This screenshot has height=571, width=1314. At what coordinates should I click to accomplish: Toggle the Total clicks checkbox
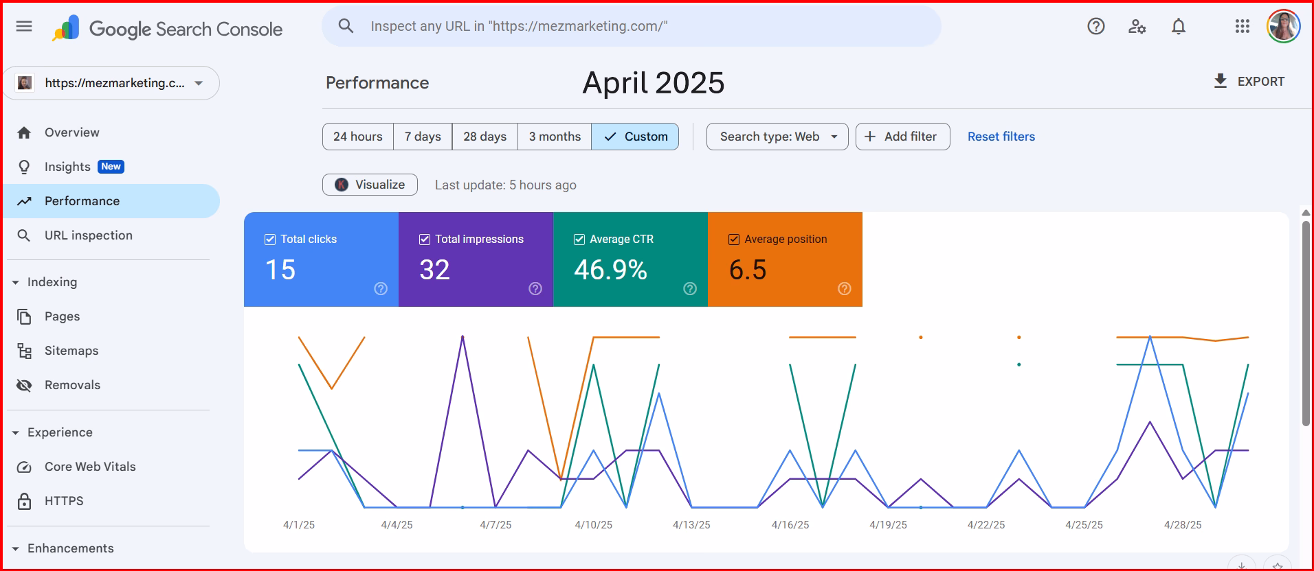click(x=270, y=240)
